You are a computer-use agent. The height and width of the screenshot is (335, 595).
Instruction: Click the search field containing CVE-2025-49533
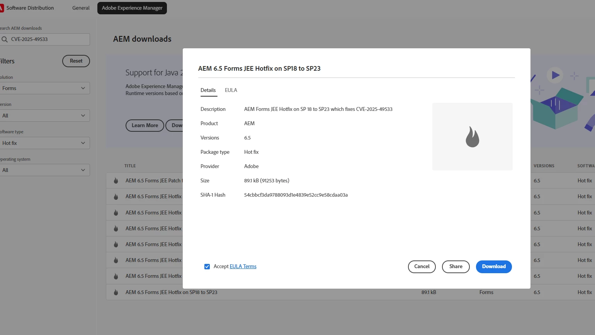point(44,39)
